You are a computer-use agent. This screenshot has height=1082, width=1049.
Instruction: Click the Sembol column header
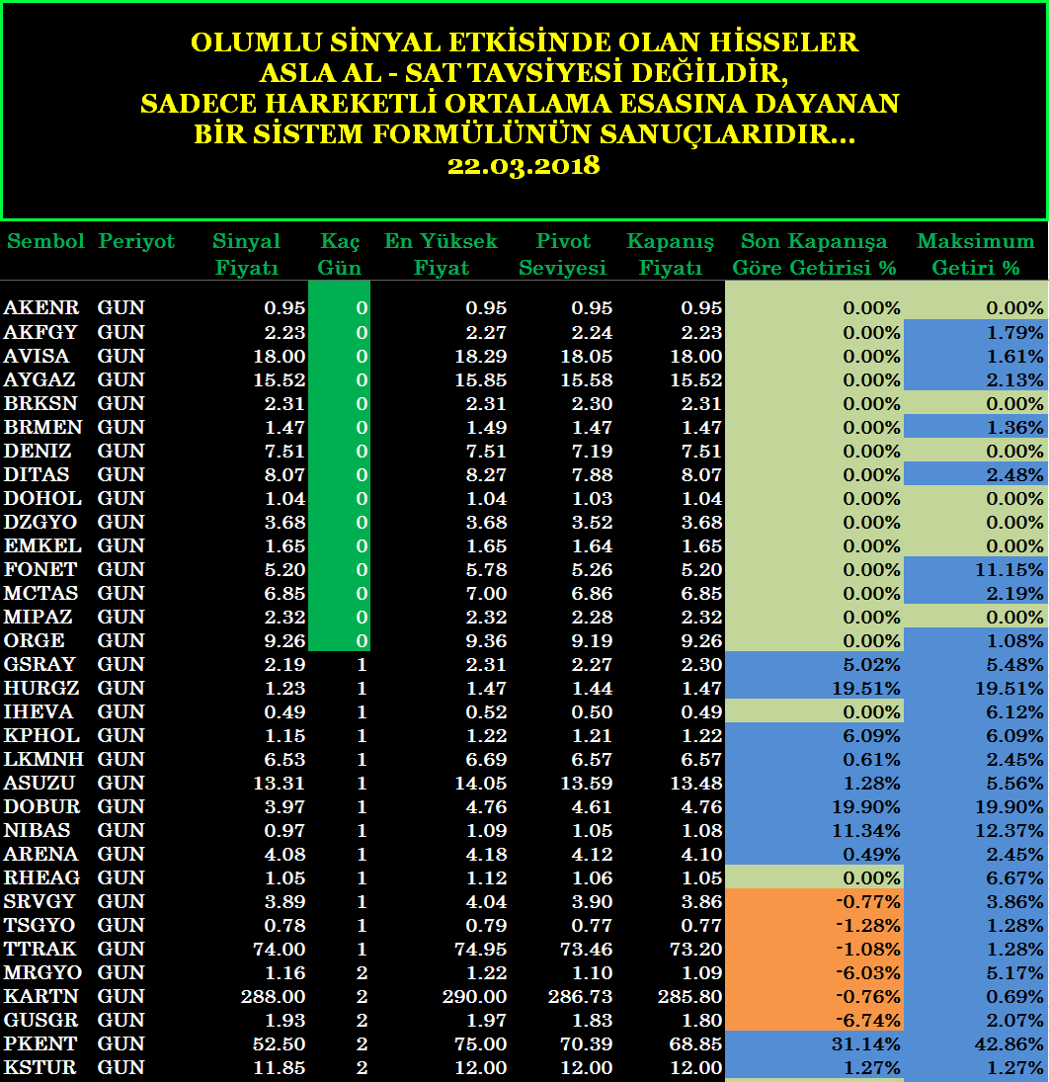click(x=45, y=241)
